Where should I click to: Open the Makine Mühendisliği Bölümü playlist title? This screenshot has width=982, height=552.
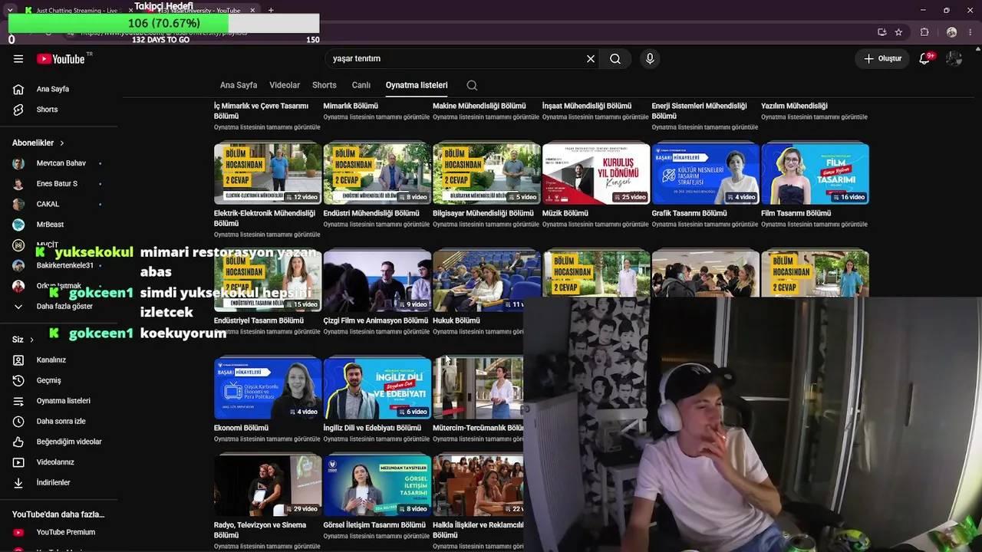pos(479,106)
